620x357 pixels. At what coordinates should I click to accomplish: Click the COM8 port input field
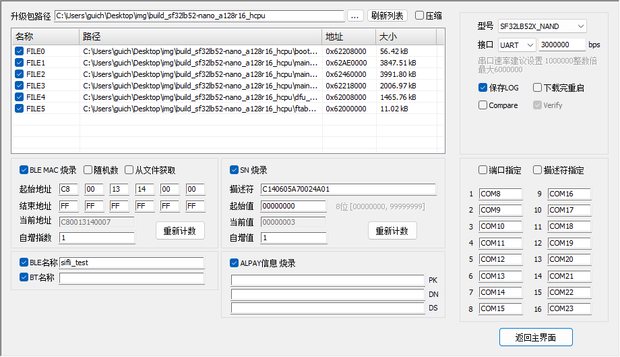coord(500,194)
